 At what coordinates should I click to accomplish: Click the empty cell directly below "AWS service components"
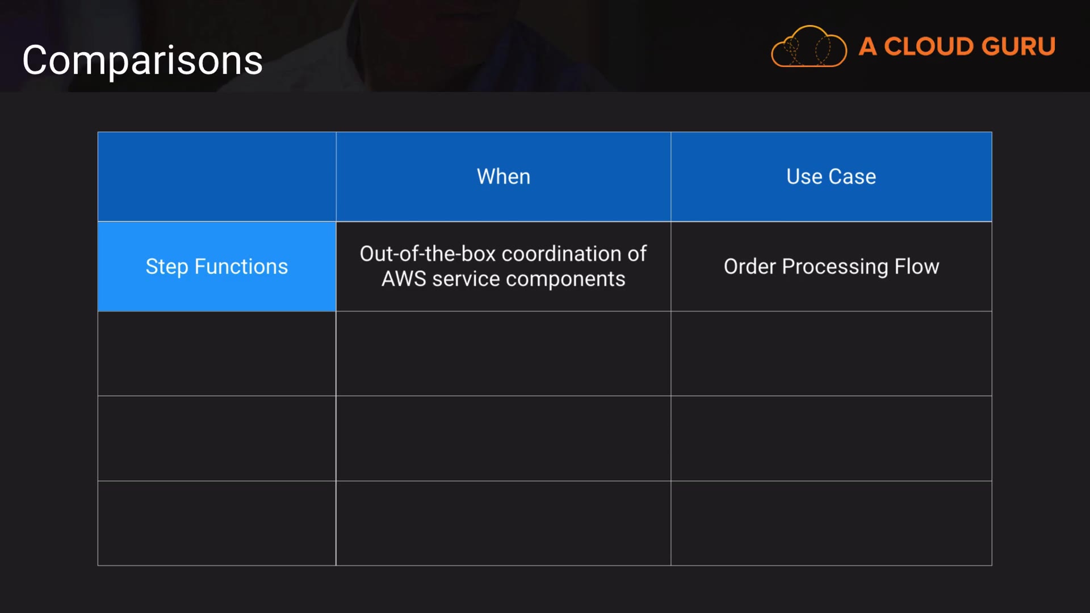tap(503, 354)
